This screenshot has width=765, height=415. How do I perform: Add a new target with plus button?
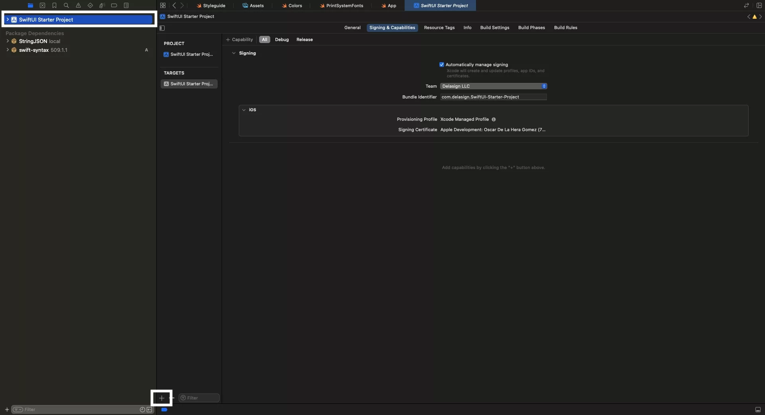(x=161, y=398)
